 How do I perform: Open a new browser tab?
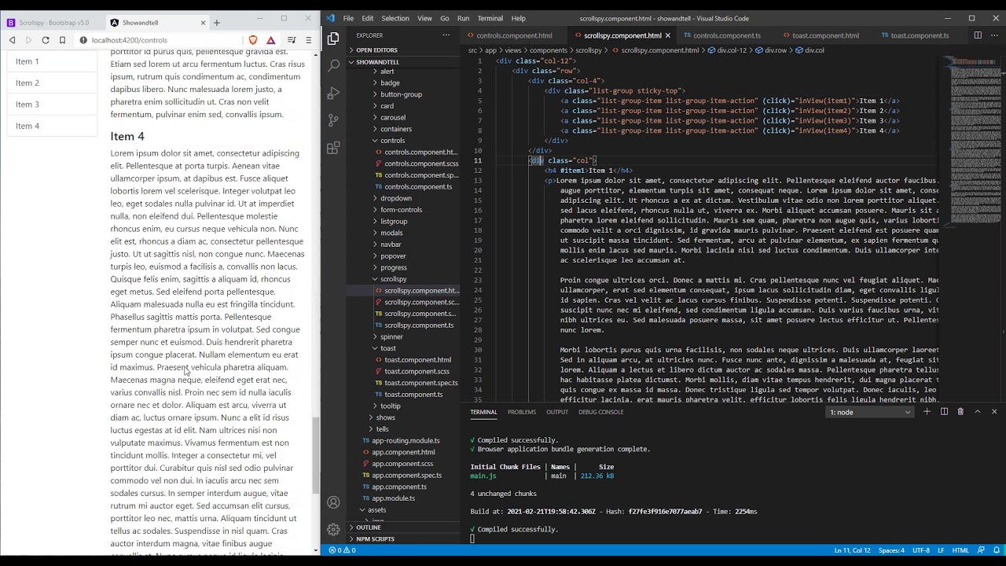pos(217,23)
